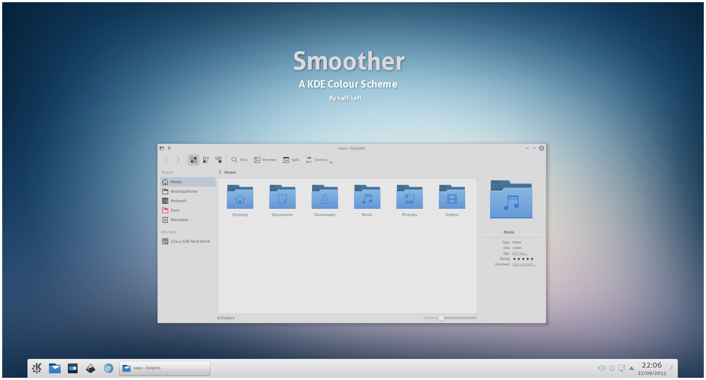The image size is (706, 380).
Task: Open the volume speaker tray icon
Action: [601, 368]
